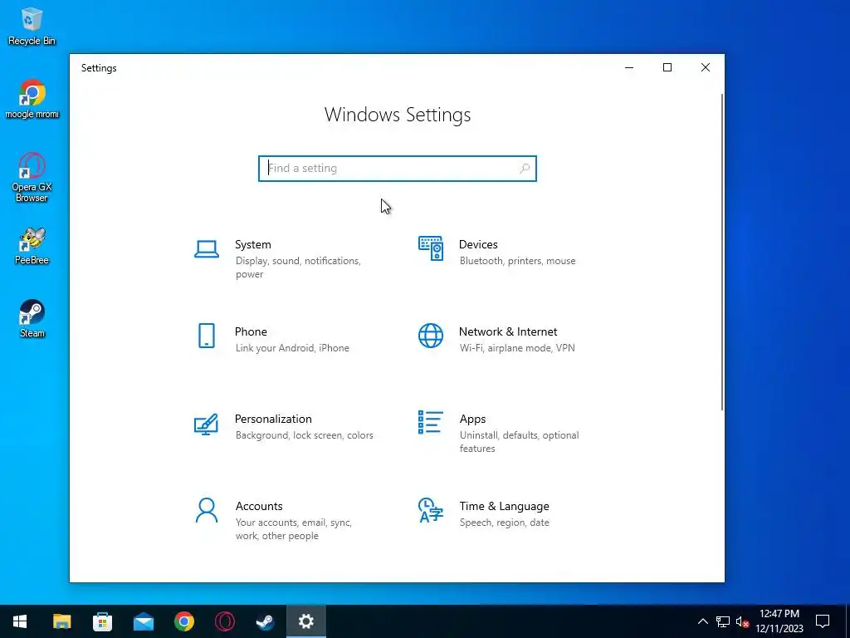Click the Accounts person icon

(207, 511)
